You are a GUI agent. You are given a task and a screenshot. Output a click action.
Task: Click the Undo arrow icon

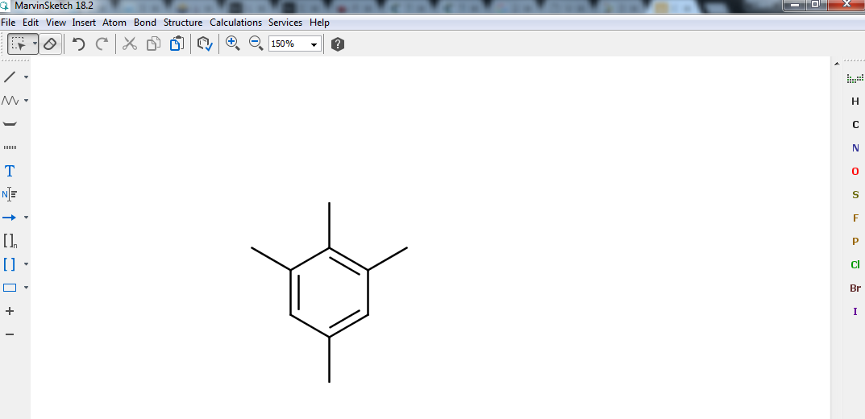(78, 44)
